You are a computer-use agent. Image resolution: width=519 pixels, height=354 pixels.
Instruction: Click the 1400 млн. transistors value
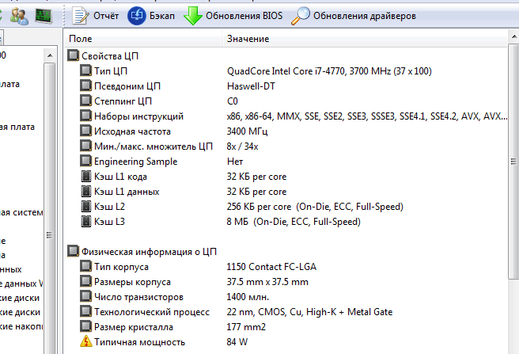(x=248, y=297)
